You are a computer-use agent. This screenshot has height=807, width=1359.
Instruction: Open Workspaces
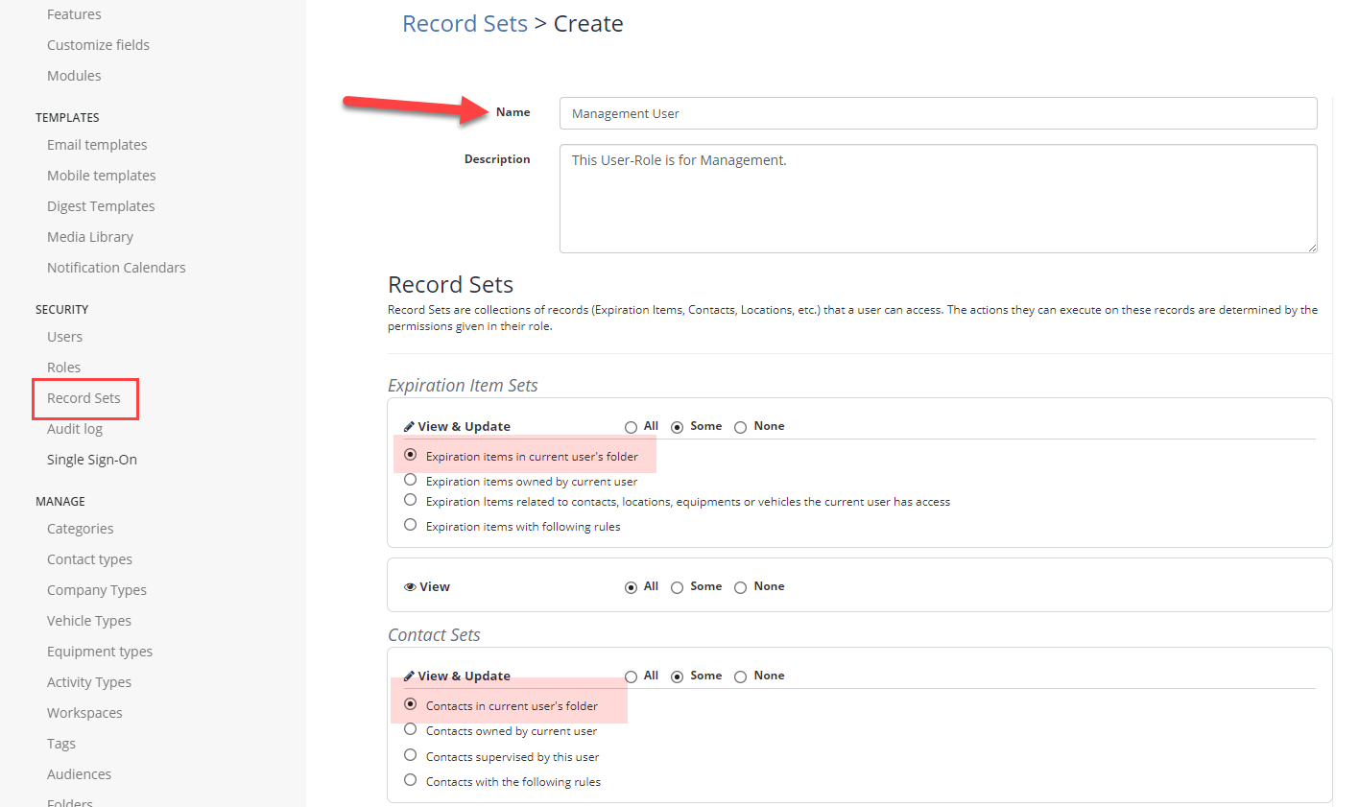coord(84,713)
